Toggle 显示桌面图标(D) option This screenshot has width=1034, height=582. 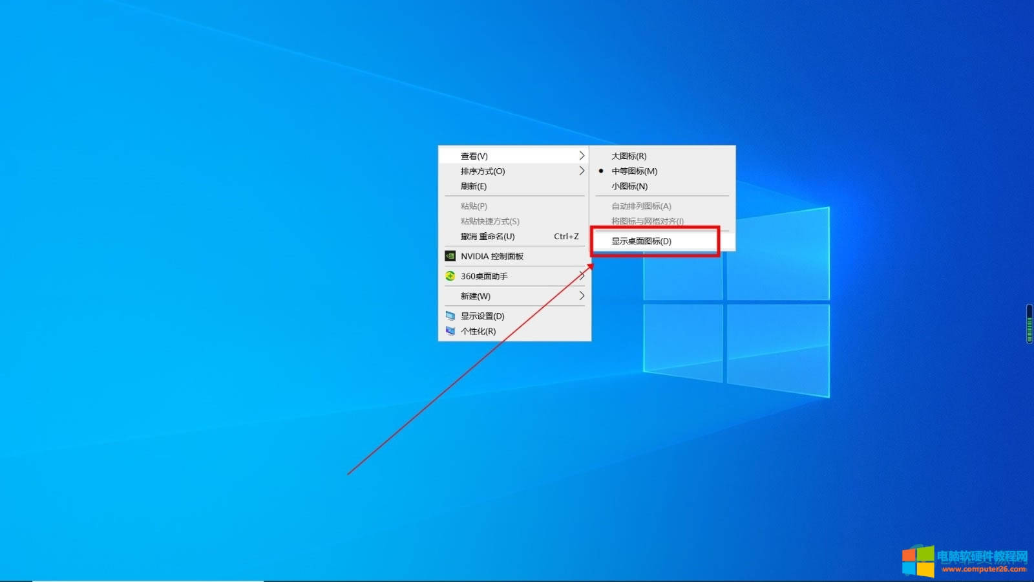pyautogui.click(x=641, y=241)
